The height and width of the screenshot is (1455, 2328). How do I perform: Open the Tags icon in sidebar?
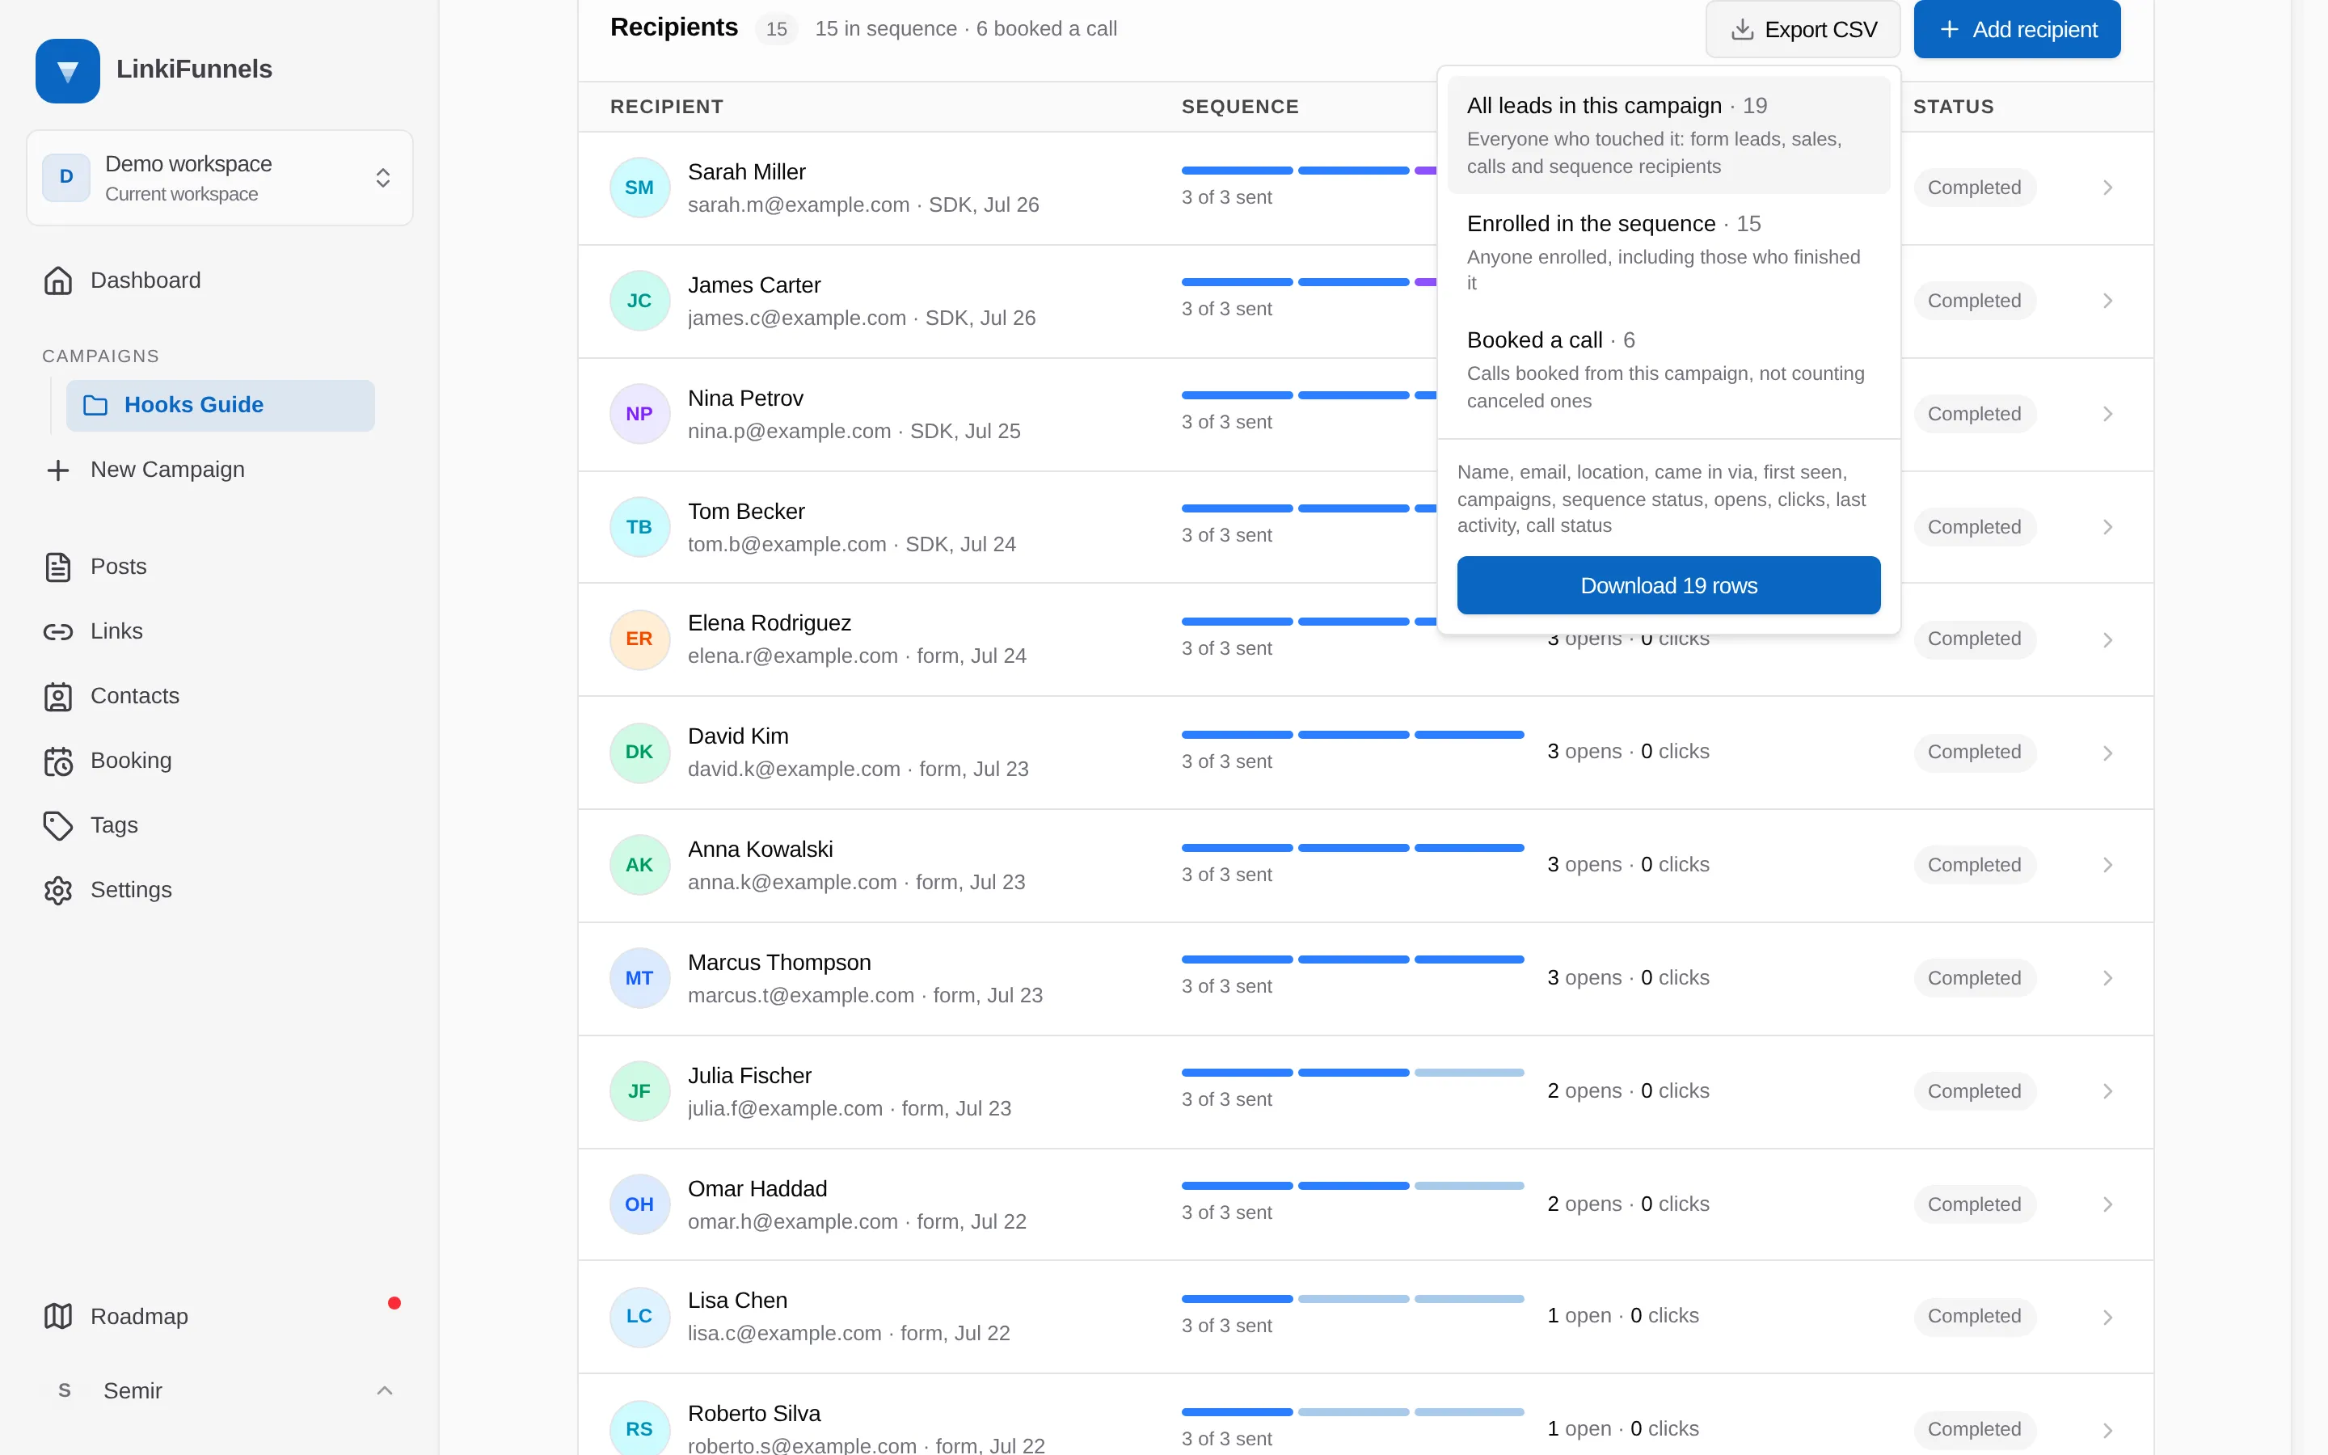(x=57, y=824)
